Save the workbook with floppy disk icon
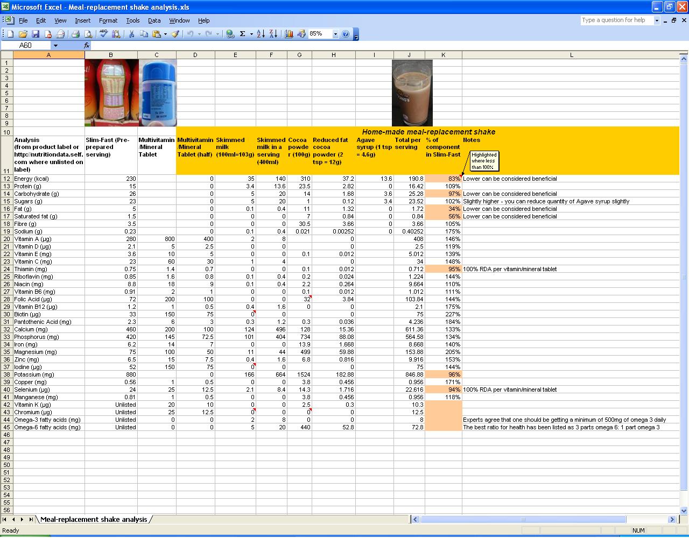Viewport: 689px width, 538px height. click(x=36, y=34)
